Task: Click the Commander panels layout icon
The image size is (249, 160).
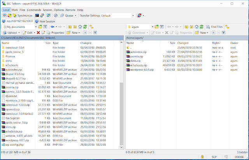Action: 5,16
